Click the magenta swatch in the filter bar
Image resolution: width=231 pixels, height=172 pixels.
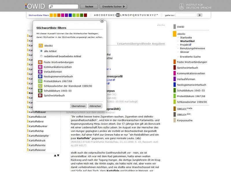63,15
